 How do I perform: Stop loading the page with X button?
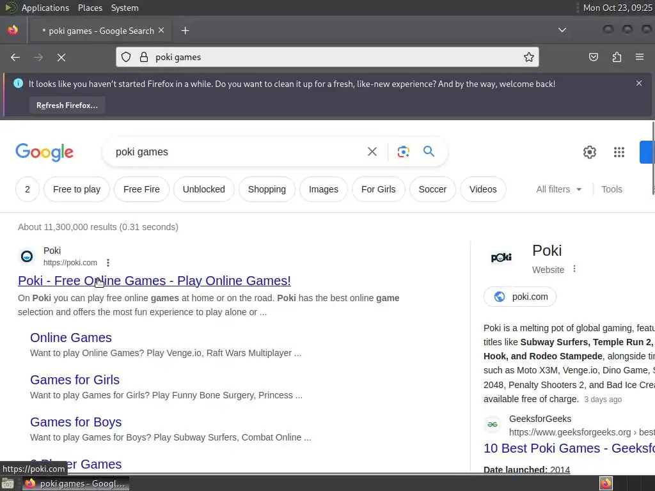pos(61,57)
